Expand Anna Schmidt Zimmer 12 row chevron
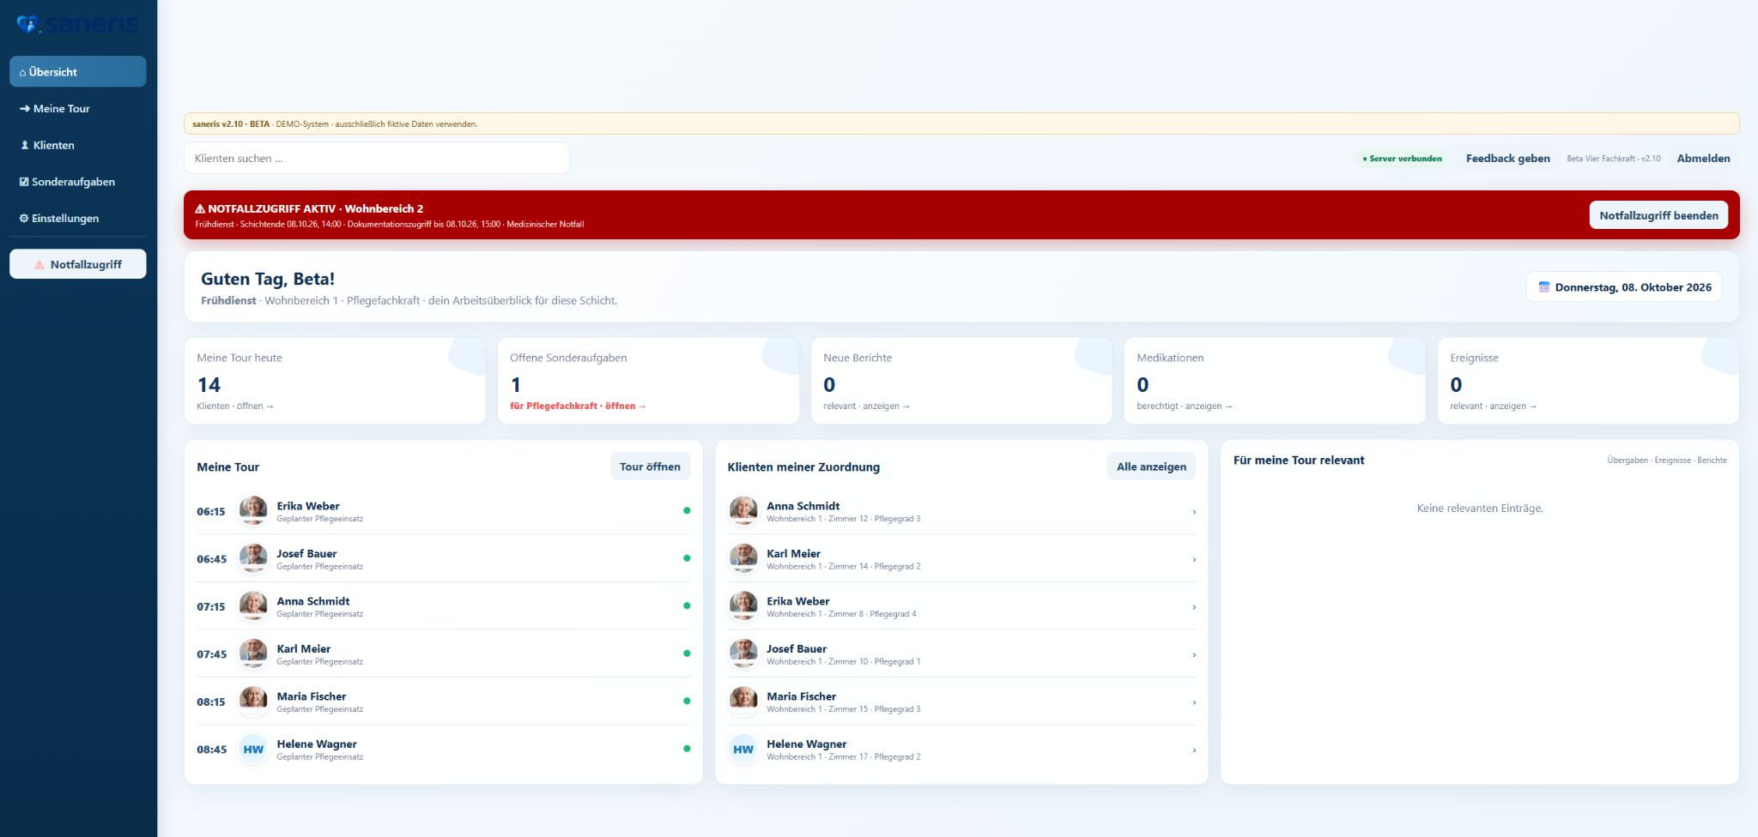Viewport: 1758px width, 837px height. [x=1194, y=512]
